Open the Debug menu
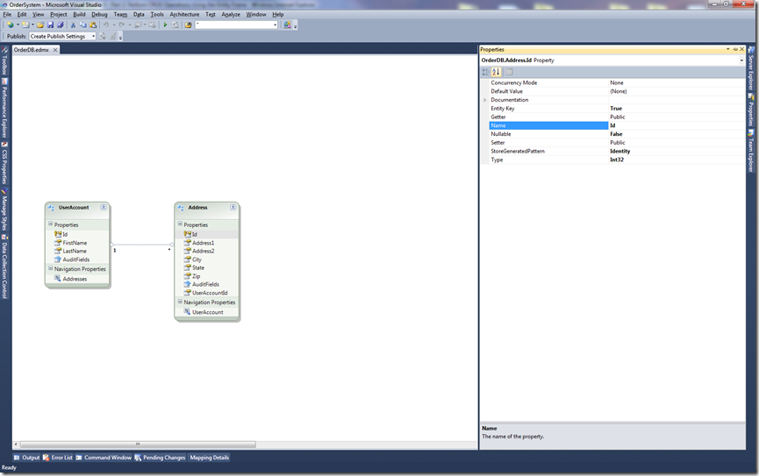The image size is (759, 476). (99, 15)
